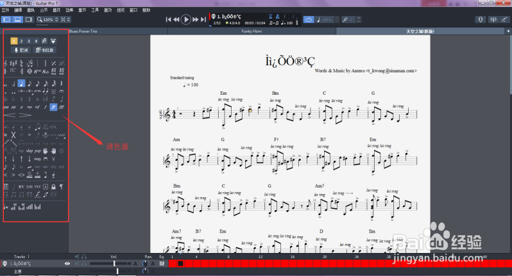512x276 pixels.
Task: Click the 15ma octave marking icon
Action: coord(53,71)
